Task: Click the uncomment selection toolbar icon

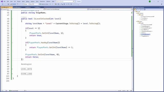Action: click(x=69, y=4)
